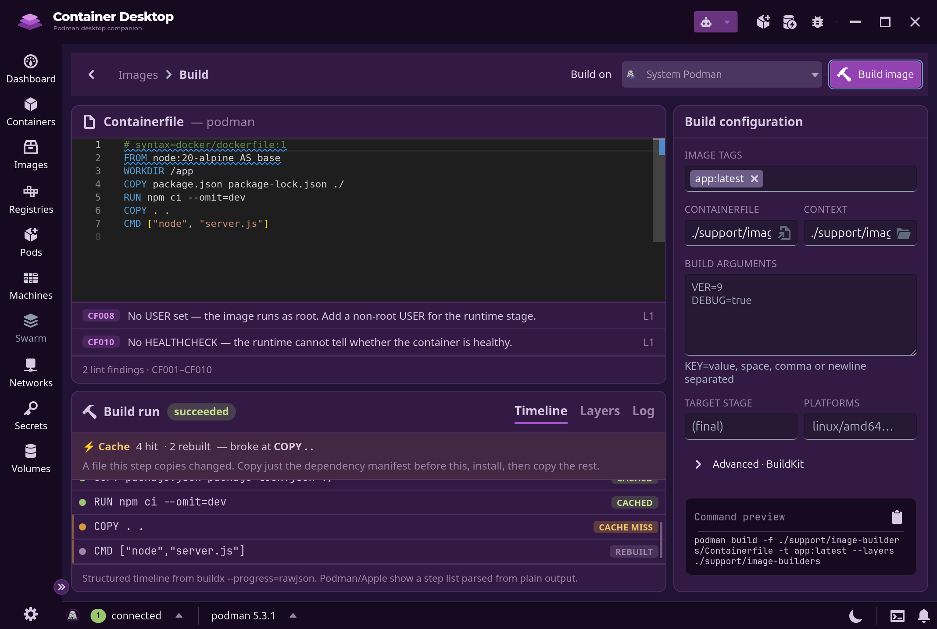Switch to the Layers tab

(600, 411)
